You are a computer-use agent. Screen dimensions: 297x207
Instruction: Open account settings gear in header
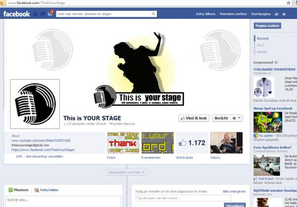(x=284, y=14)
